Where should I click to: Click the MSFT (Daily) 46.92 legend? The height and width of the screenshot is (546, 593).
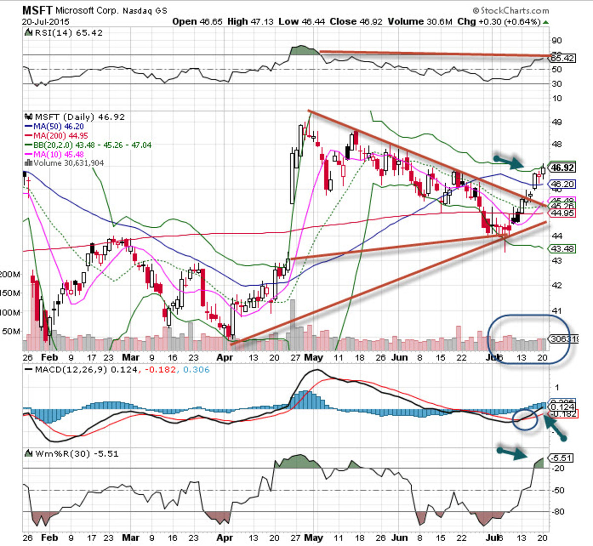pos(75,117)
